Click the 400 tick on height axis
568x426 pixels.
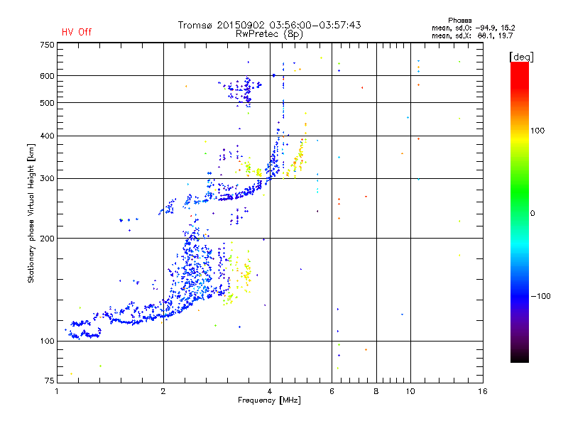[47, 136]
